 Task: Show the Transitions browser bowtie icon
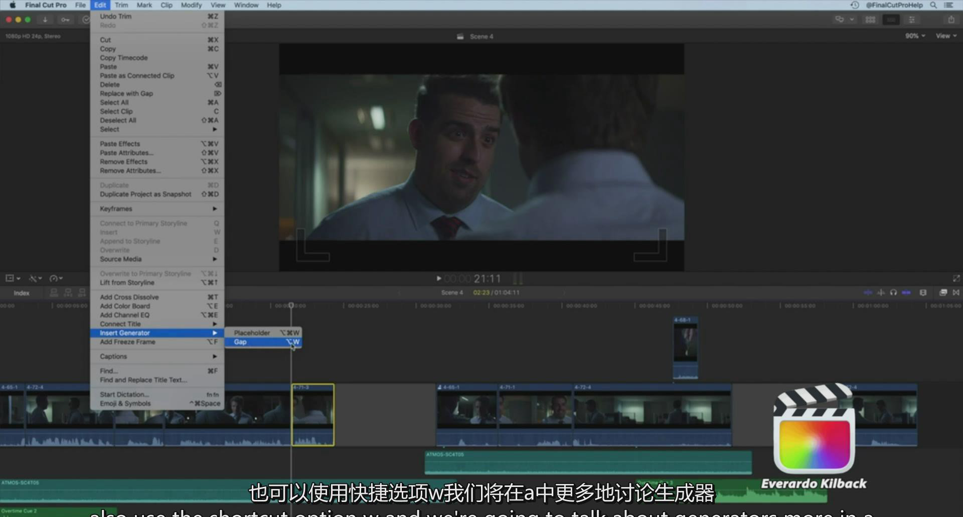[956, 293]
